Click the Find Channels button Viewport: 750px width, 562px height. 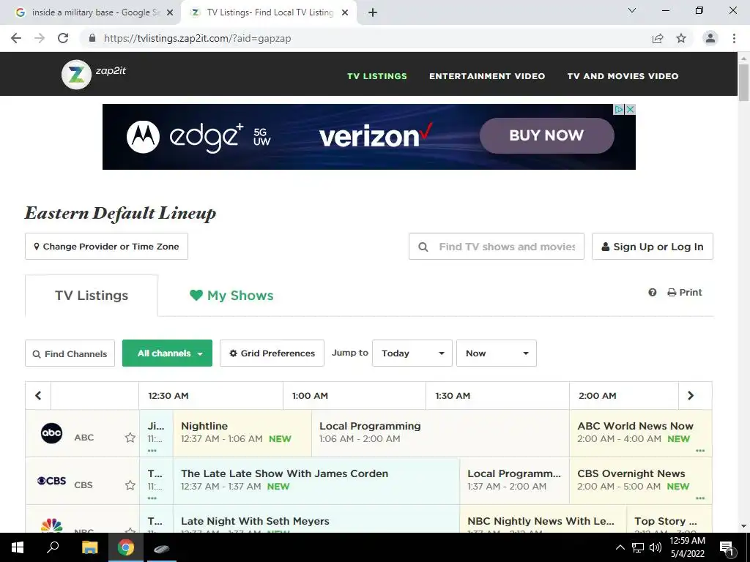point(70,353)
